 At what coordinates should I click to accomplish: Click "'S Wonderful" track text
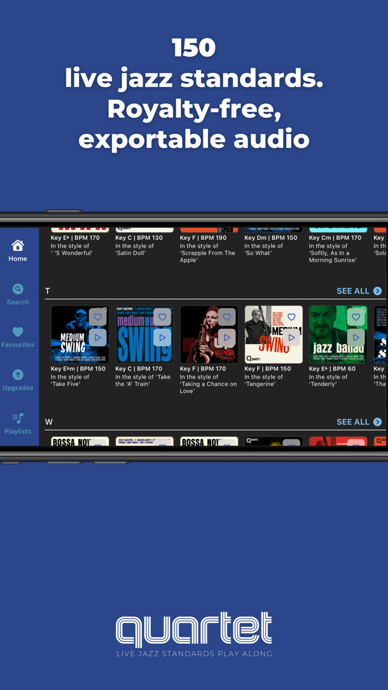[72, 253]
